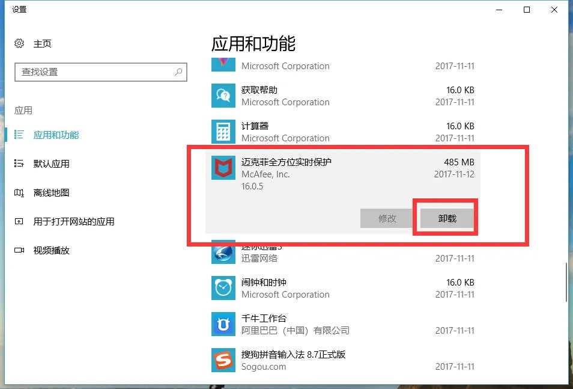Click the McAfee shield icon

click(223, 168)
